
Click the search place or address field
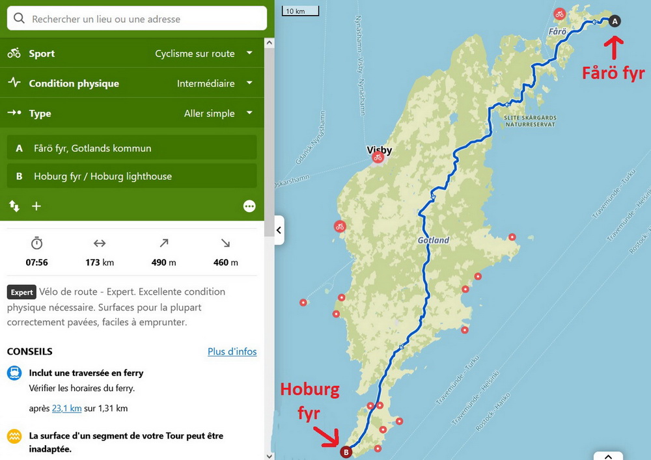click(137, 18)
